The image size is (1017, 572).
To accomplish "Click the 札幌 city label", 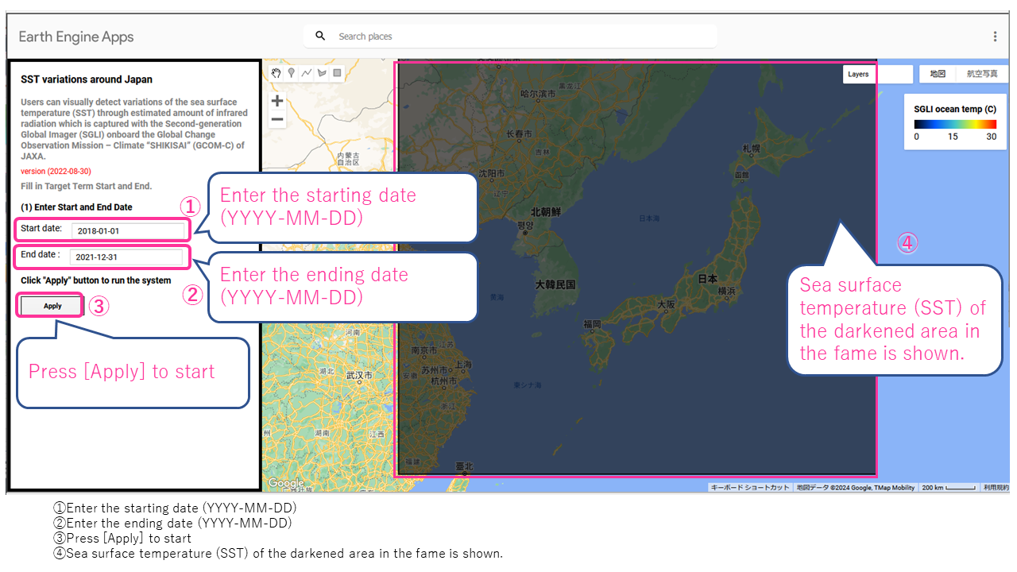I will coord(752,149).
